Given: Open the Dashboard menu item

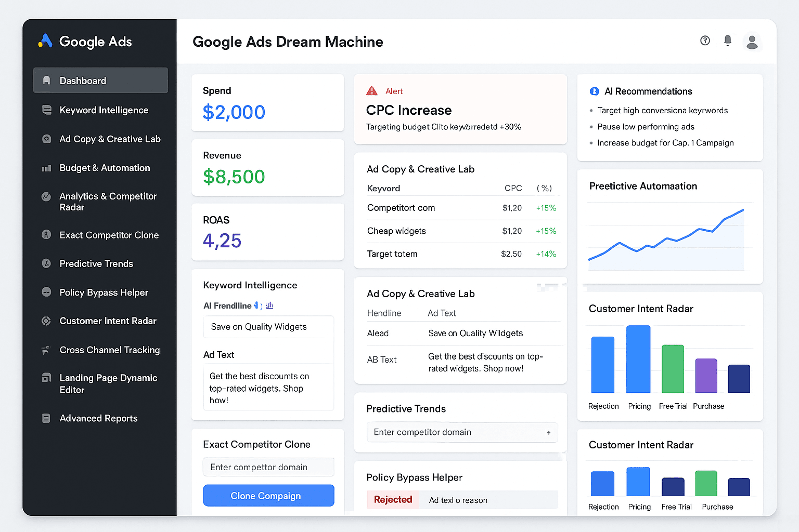Looking at the screenshot, I should [x=100, y=81].
